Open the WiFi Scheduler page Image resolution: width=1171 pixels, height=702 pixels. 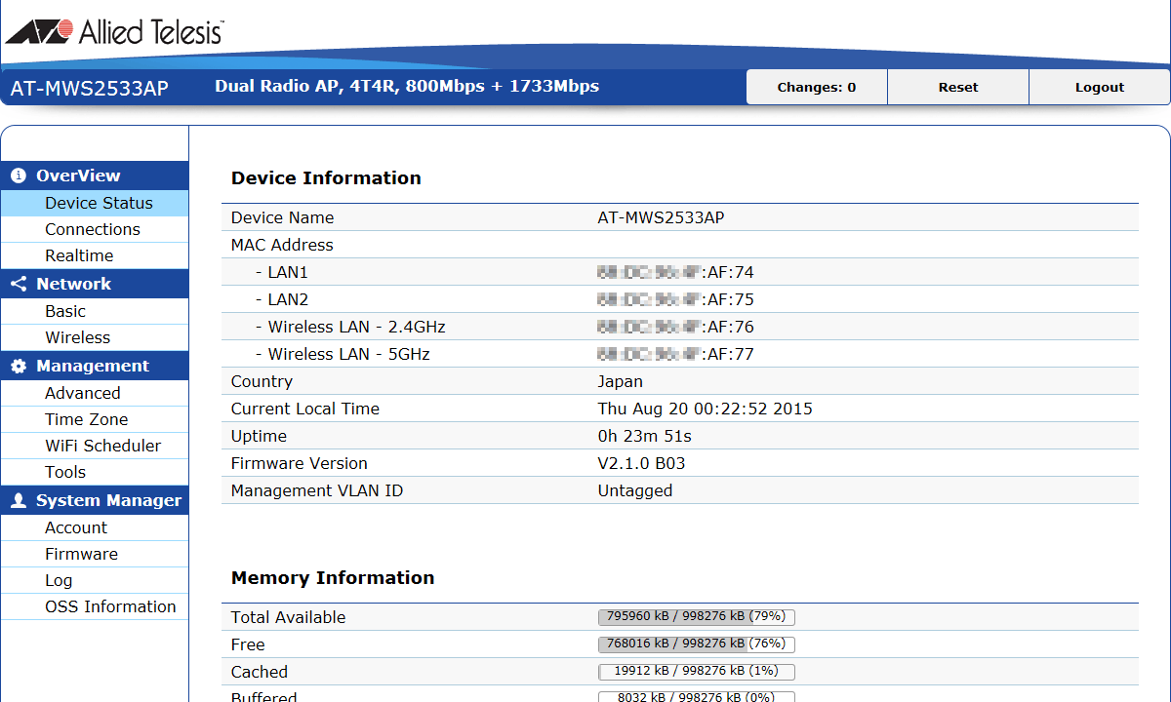pos(95,446)
